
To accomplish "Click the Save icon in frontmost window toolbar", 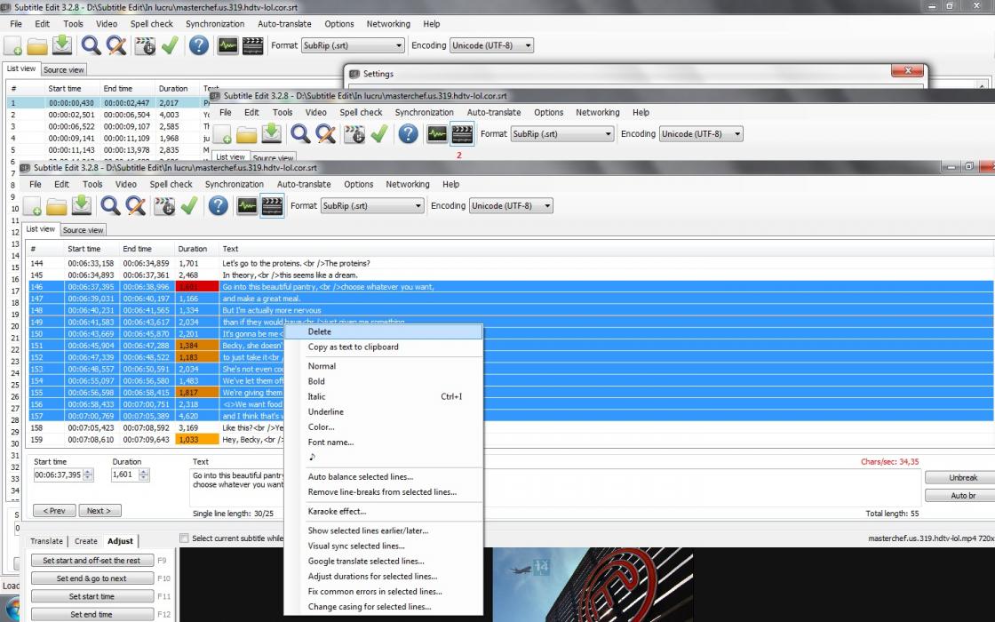I will [x=82, y=206].
